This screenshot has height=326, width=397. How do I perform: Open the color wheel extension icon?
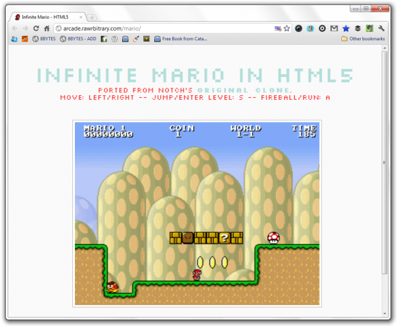(x=299, y=29)
